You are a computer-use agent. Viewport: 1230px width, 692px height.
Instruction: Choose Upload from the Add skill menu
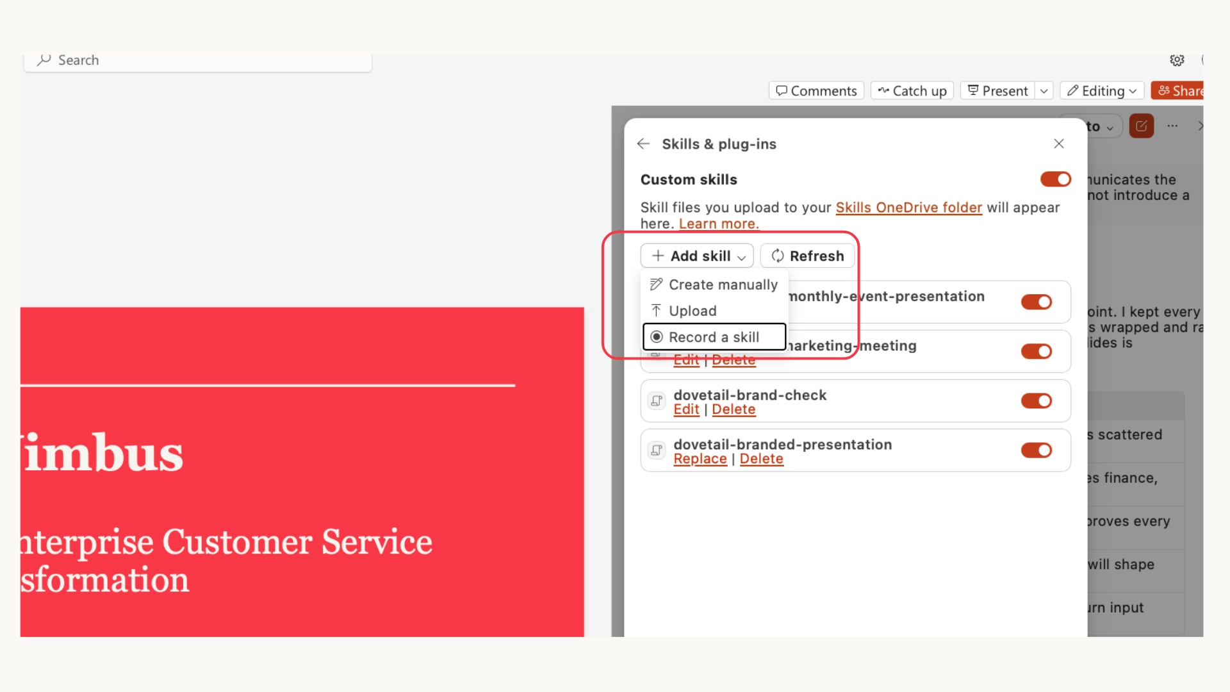point(714,311)
